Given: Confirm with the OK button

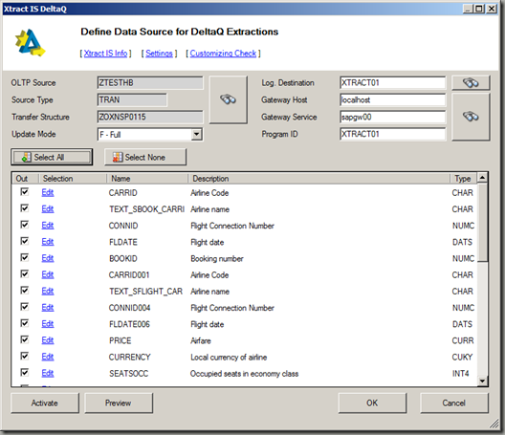Looking at the screenshot, I should pyautogui.click(x=372, y=402).
